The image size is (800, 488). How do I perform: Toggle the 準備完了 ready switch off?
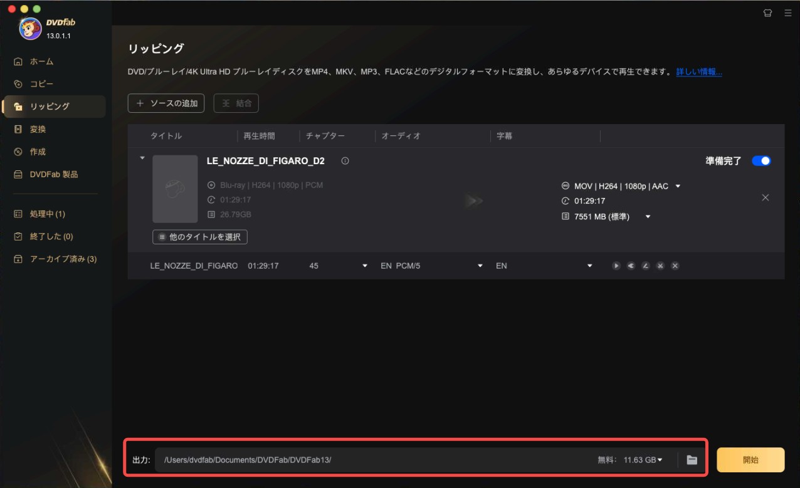point(761,161)
